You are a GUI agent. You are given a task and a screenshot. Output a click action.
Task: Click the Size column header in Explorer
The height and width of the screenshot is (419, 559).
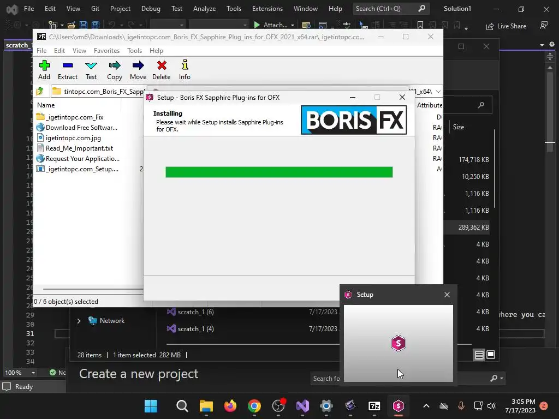[x=459, y=127]
